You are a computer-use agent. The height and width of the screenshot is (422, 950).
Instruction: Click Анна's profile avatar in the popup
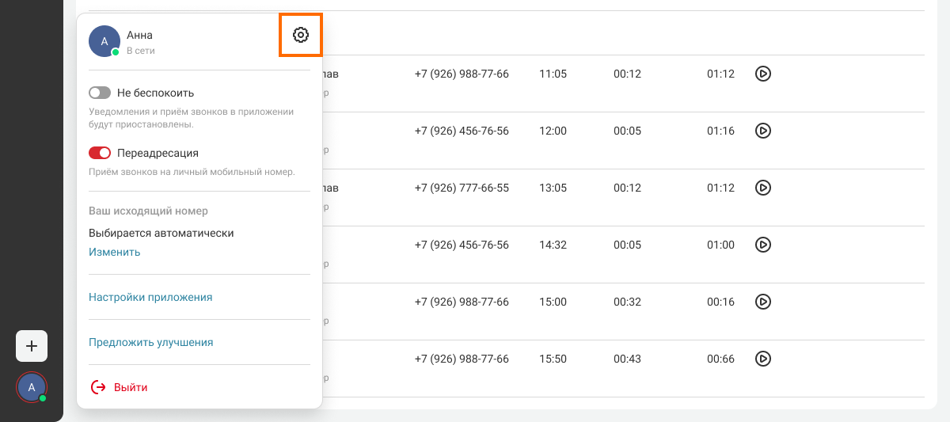(x=104, y=41)
